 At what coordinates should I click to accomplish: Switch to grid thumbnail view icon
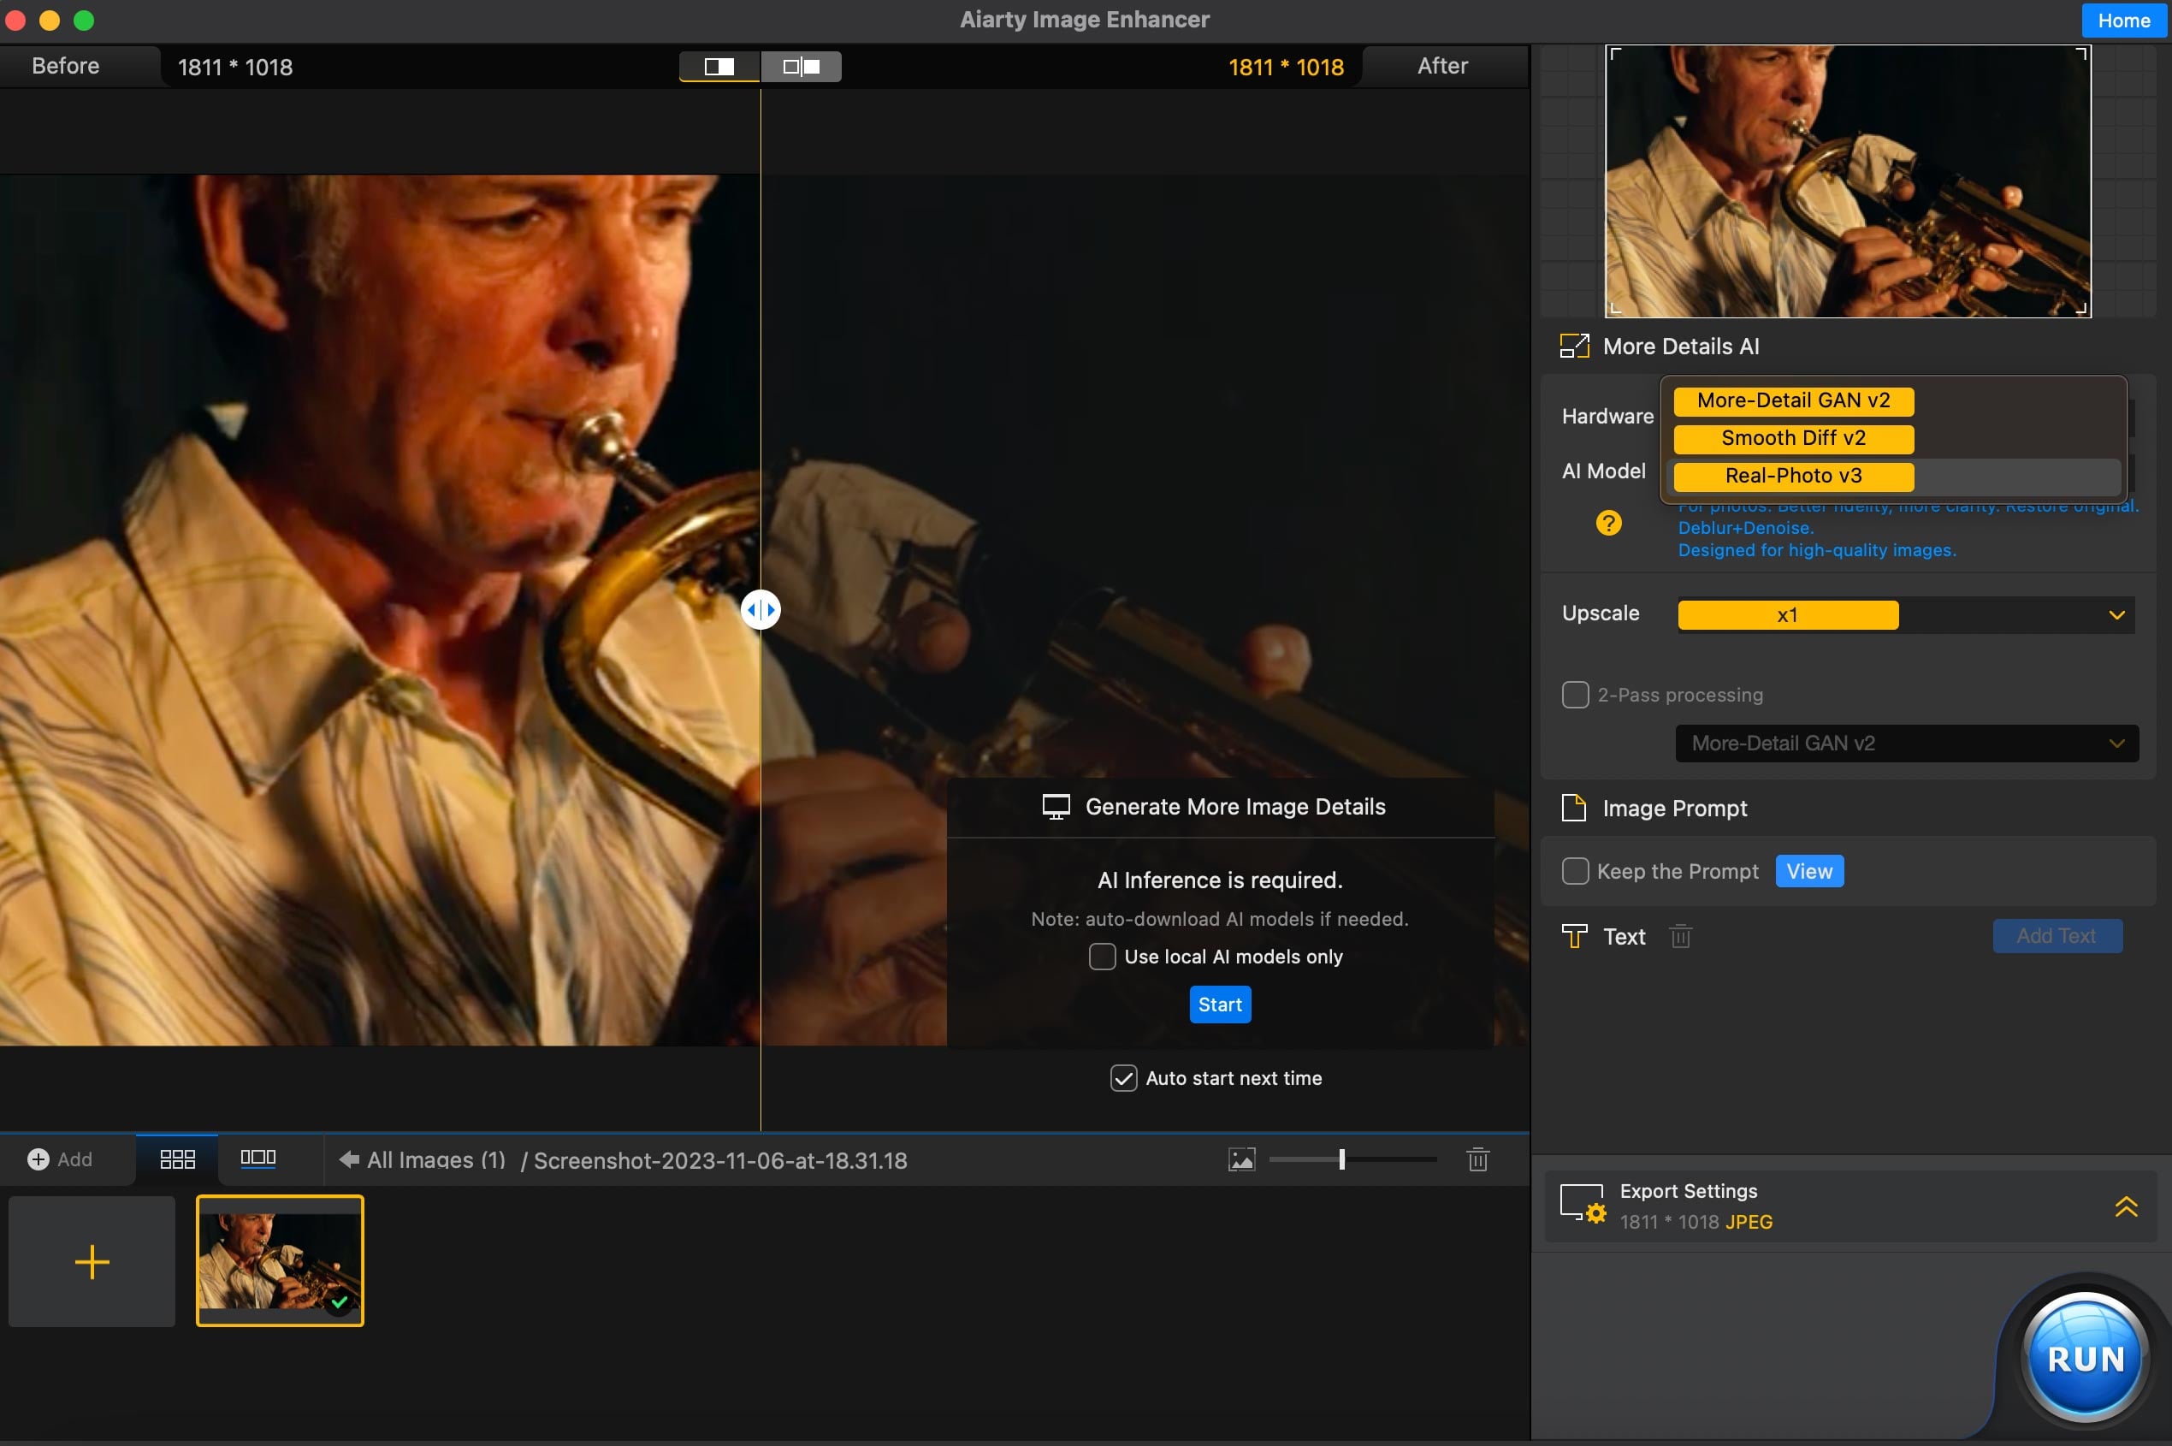(x=177, y=1159)
